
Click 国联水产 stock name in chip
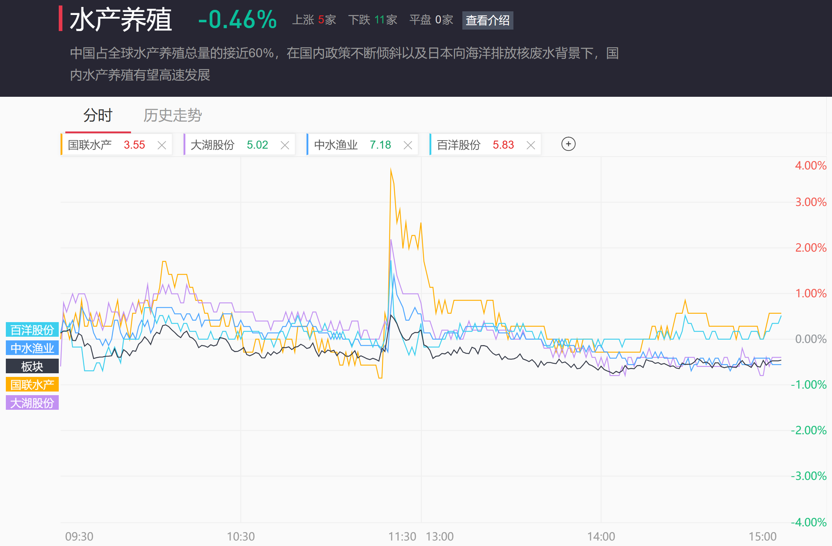[90, 145]
